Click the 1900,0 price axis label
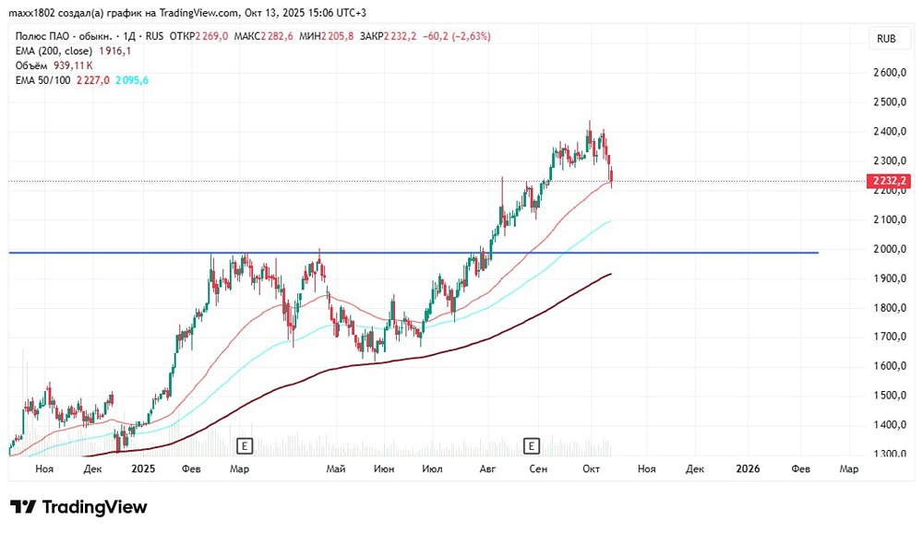Image resolution: width=923 pixels, height=533 pixels. tap(890, 278)
